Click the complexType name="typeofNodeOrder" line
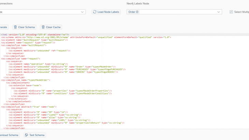 [x=26, y=80]
